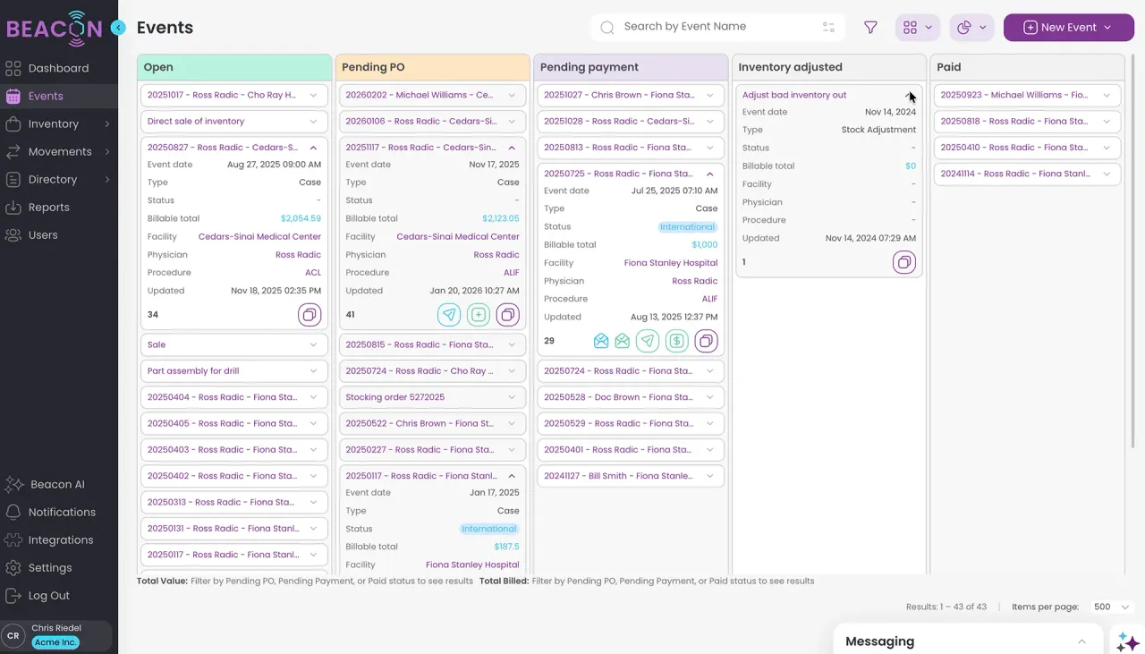Click the AI sparkle icon near Messaging
This screenshot has width=1145, height=654.
pos(1127,641)
